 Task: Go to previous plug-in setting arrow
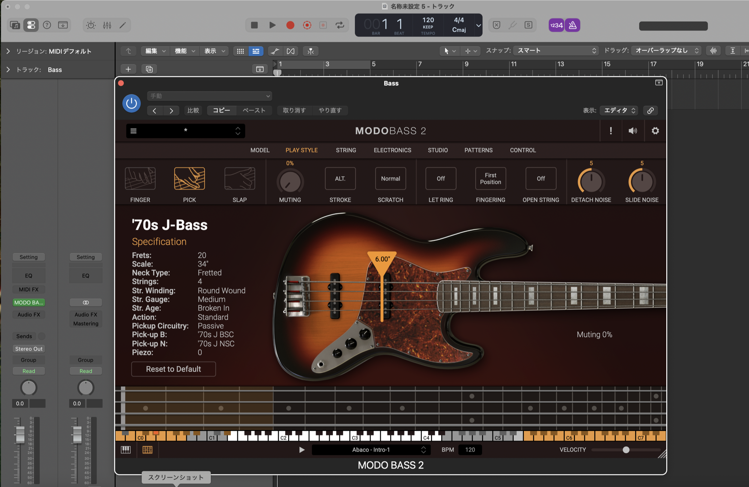155,111
